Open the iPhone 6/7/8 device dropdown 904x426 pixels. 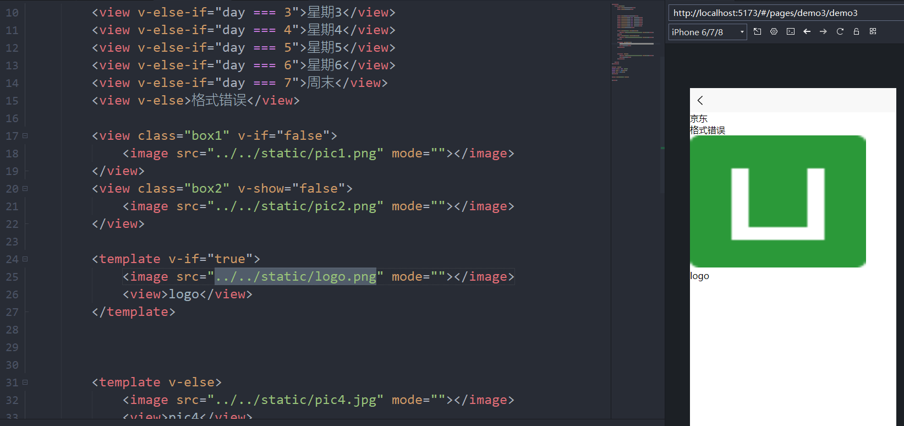(708, 32)
